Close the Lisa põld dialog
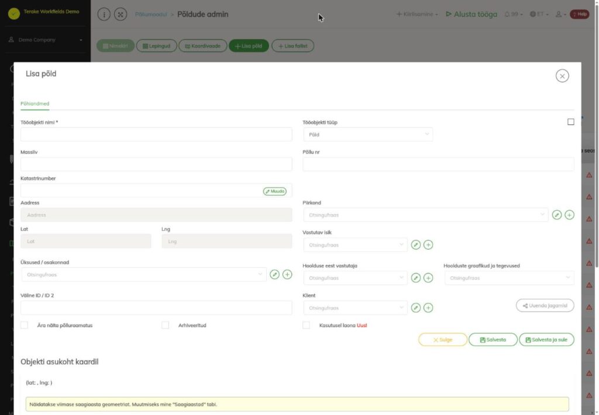The height and width of the screenshot is (415, 599). click(x=562, y=76)
